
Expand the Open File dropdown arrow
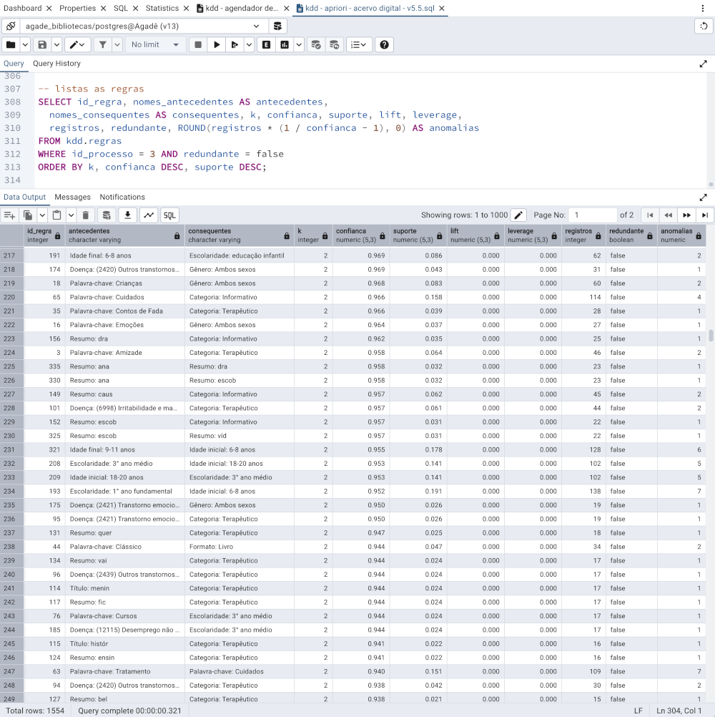coord(25,44)
